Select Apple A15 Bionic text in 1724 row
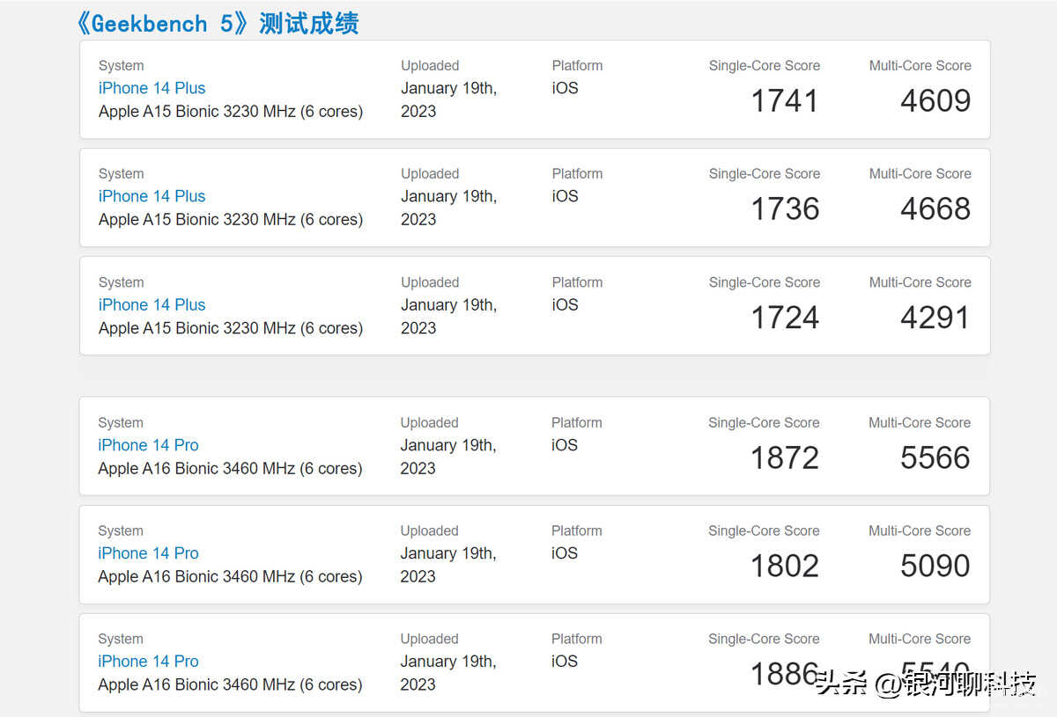Image resolution: width=1057 pixels, height=717 pixels. point(231,328)
